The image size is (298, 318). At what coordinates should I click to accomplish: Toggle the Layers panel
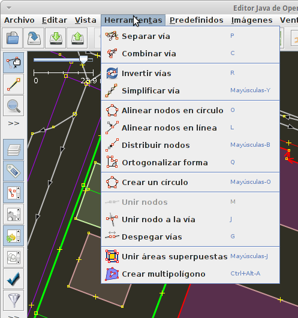[x=13, y=150]
